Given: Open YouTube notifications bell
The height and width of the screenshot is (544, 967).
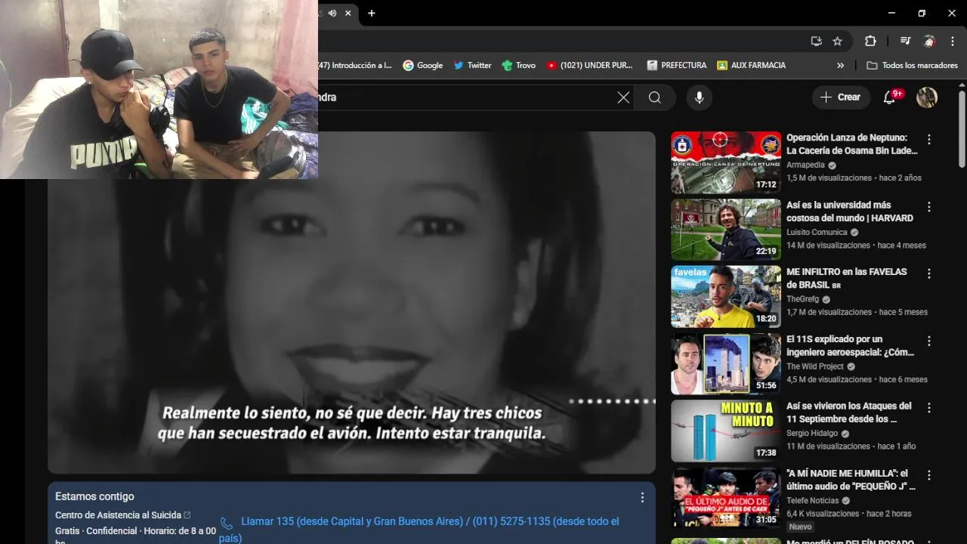Looking at the screenshot, I should coord(890,97).
